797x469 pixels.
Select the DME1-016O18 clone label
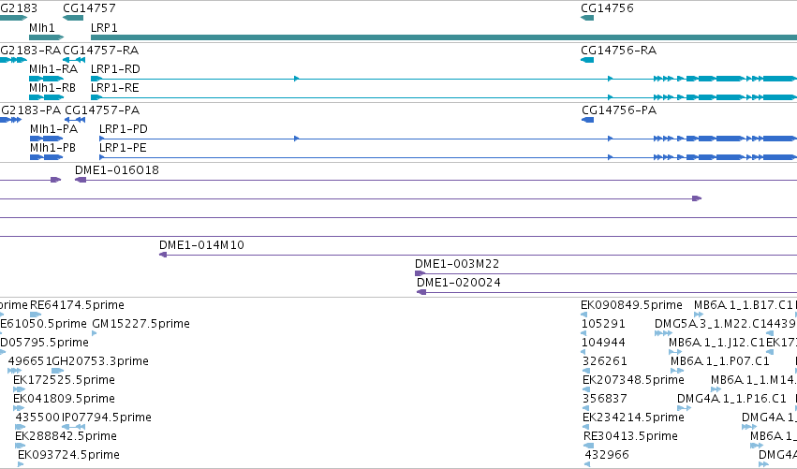(x=117, y=170)
